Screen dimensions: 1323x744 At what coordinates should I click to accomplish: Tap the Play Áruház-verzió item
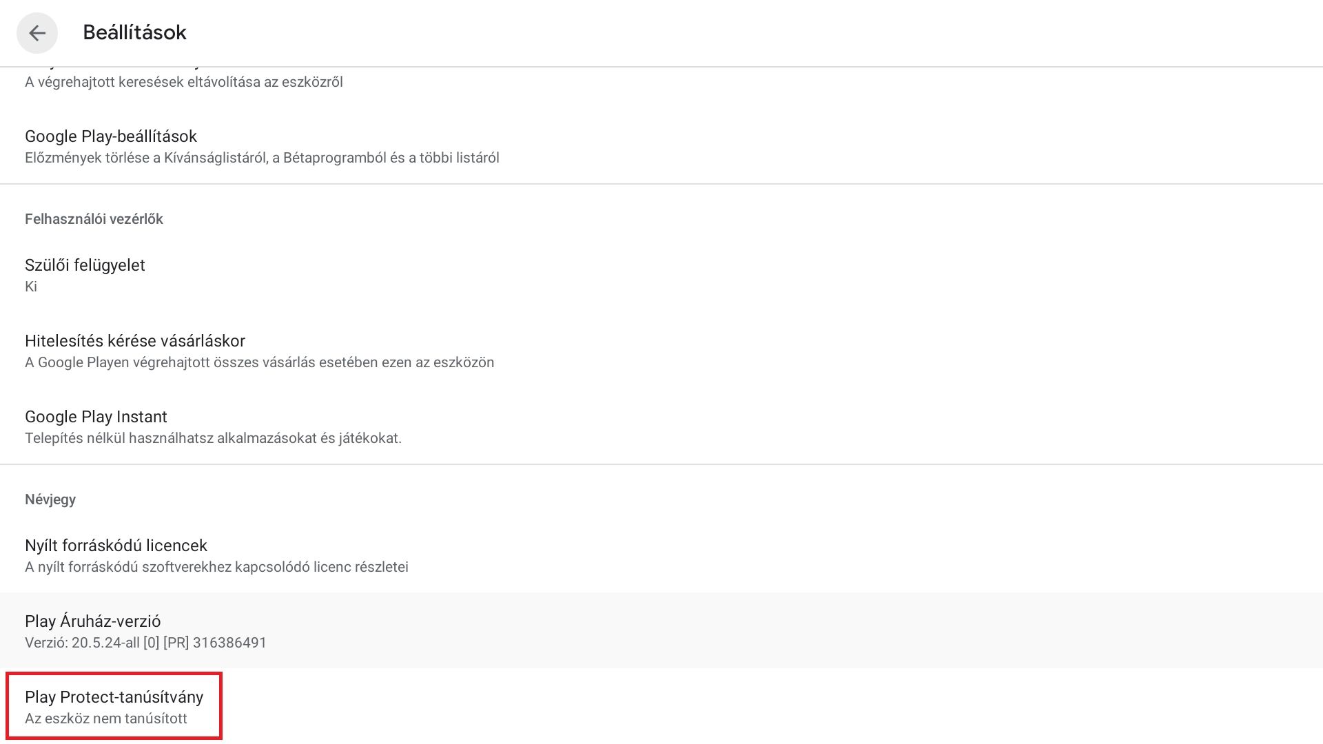(x=93, y=621)
